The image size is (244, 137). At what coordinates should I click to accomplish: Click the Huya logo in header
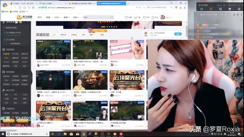click(24, 17)
